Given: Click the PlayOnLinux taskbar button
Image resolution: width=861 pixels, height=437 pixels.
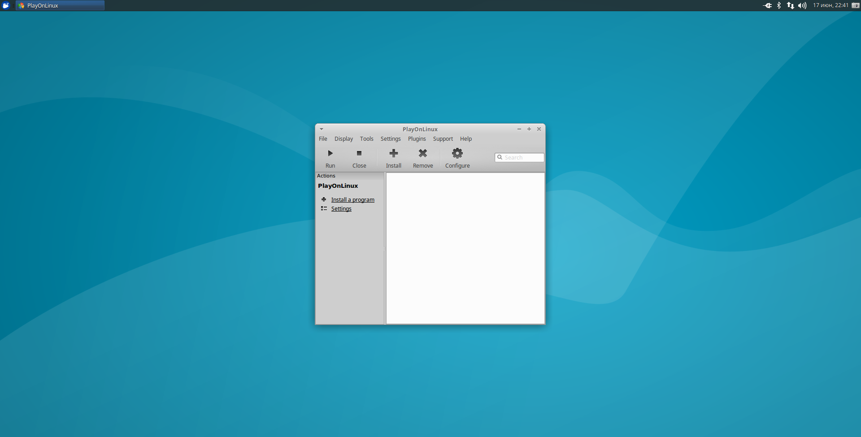Looking at the screenshot, I should click(x=60, y=5).
